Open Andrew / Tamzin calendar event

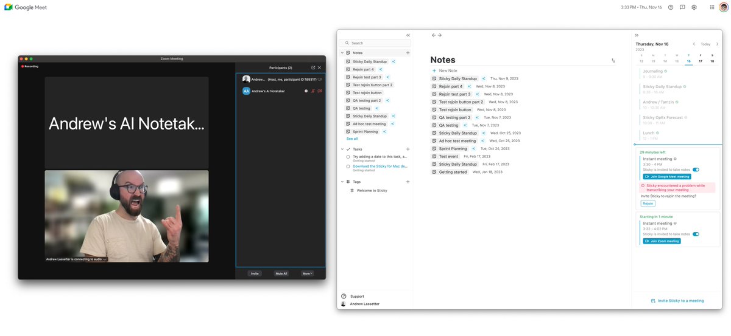click(661, 104)
